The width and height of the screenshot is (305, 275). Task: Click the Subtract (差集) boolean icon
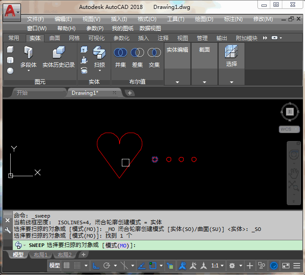point(137,53)
